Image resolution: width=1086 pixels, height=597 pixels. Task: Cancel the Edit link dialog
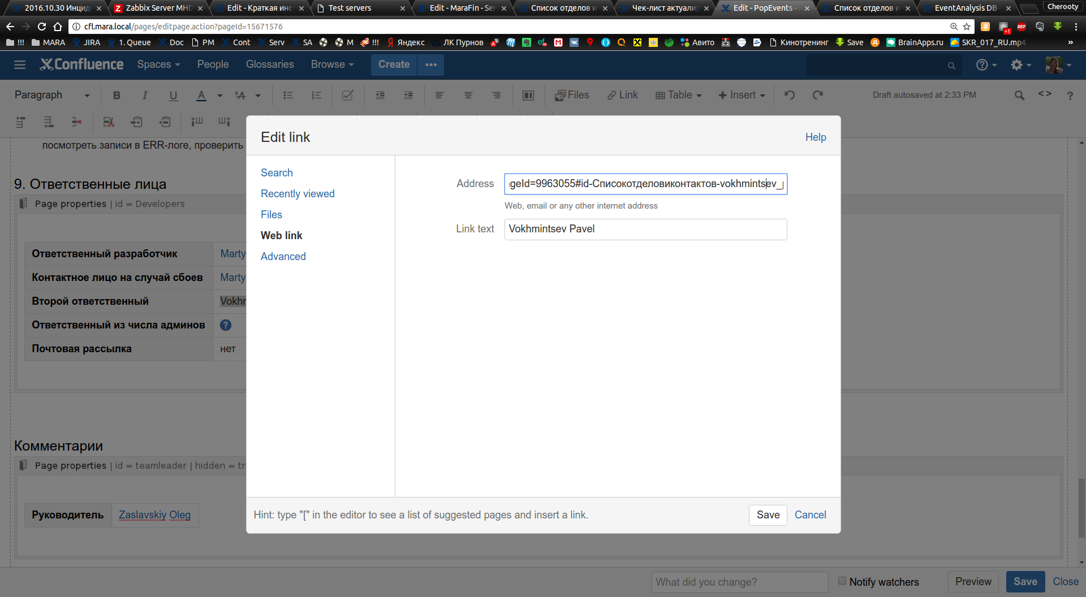pos(810,515)
